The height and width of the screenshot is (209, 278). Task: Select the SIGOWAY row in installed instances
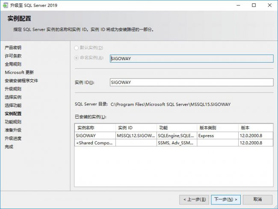(174, 136)
